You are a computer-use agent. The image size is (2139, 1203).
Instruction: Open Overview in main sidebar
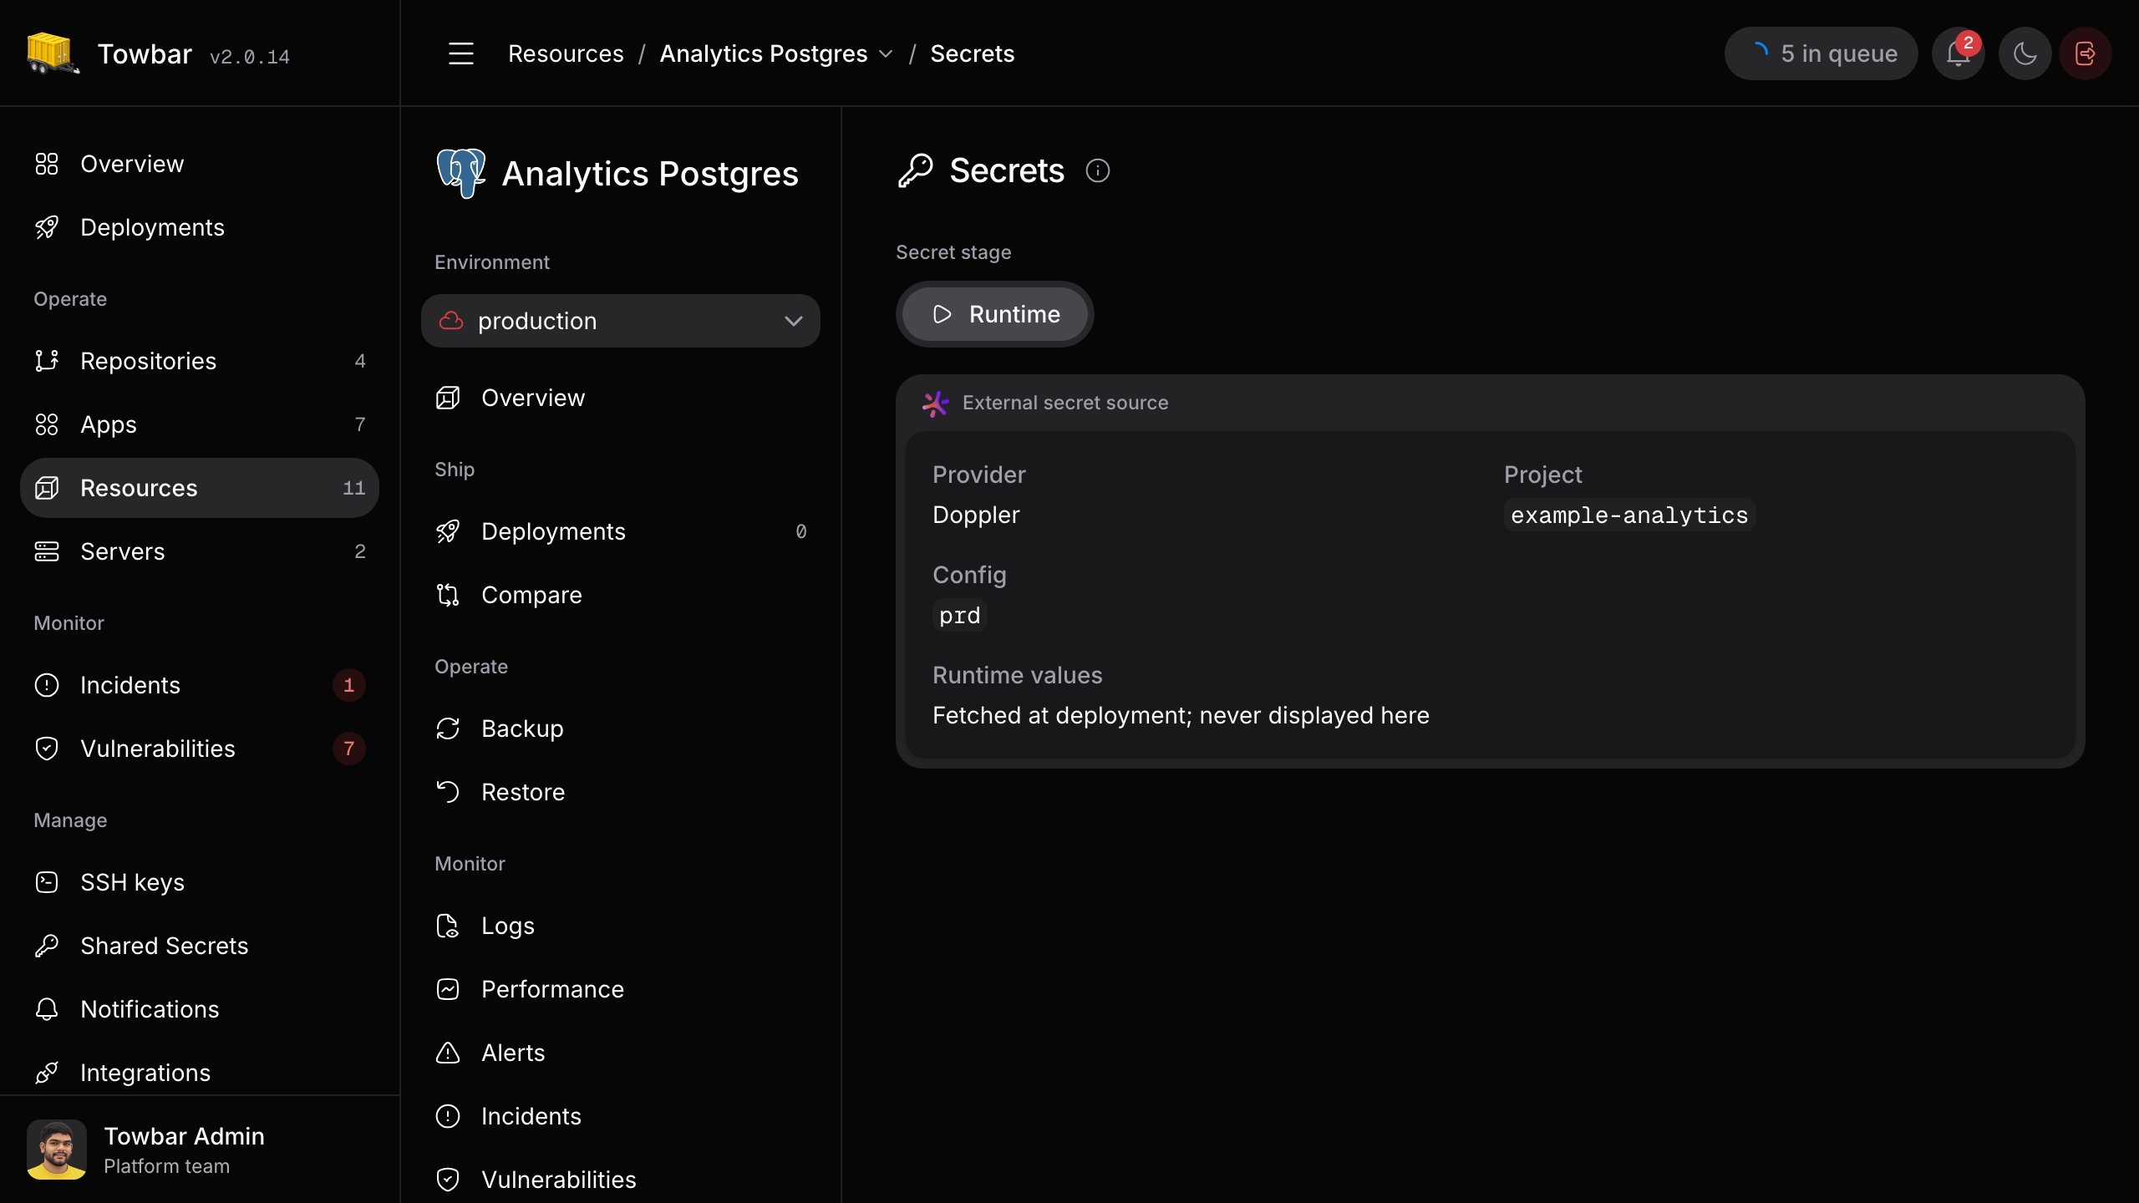pos(199,164)
